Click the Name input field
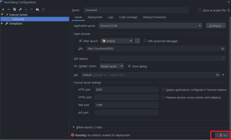Image resolution: width=231 pixels, height=140 pixels. tap(136, 10)
